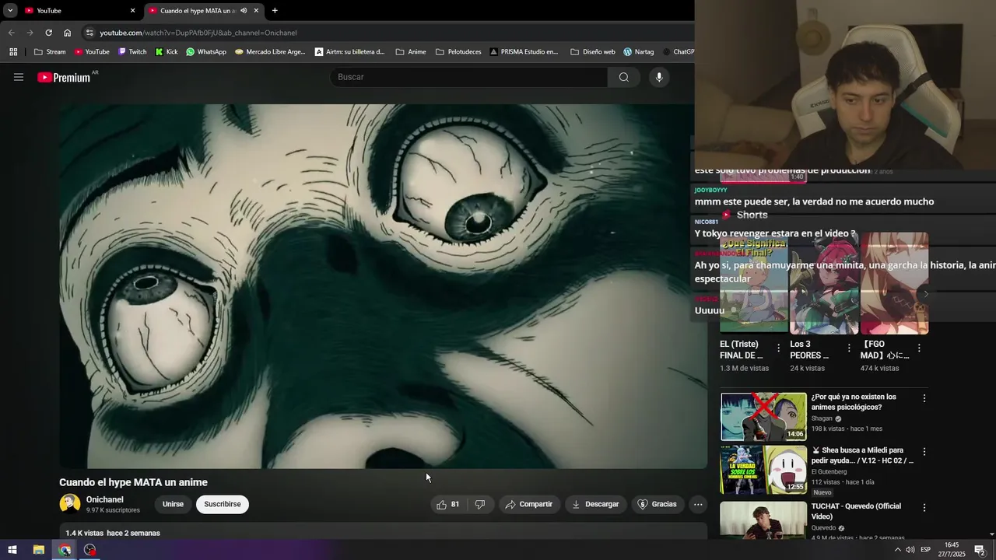This screenshot has height=560, width=996.
Task: Open the Diseño web bookmarks folder
Action: click(593, 52)
